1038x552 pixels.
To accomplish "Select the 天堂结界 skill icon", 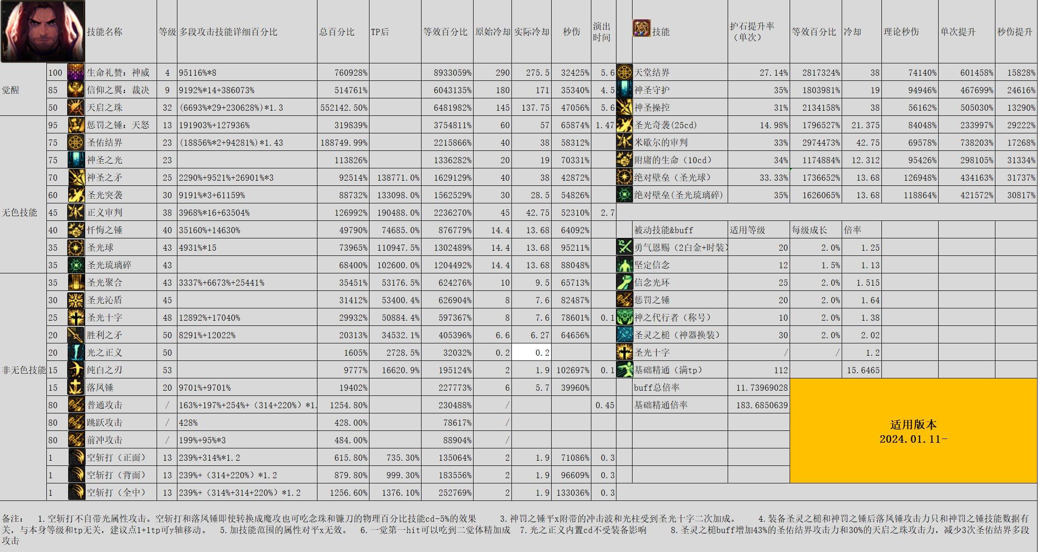I will [624, 73].
